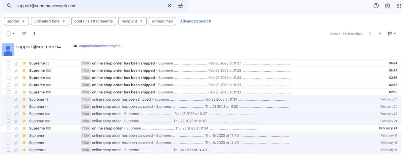
Task: Select the Supreme 35 email checkbox
Action: (8, 63)
